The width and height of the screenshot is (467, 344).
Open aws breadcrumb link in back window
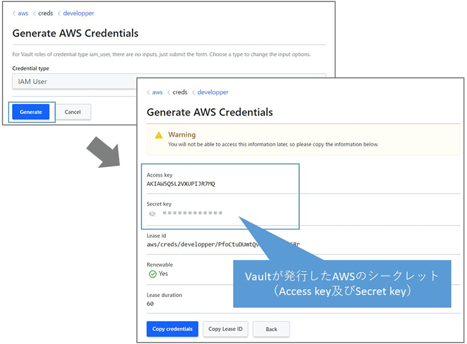point(23,13)
